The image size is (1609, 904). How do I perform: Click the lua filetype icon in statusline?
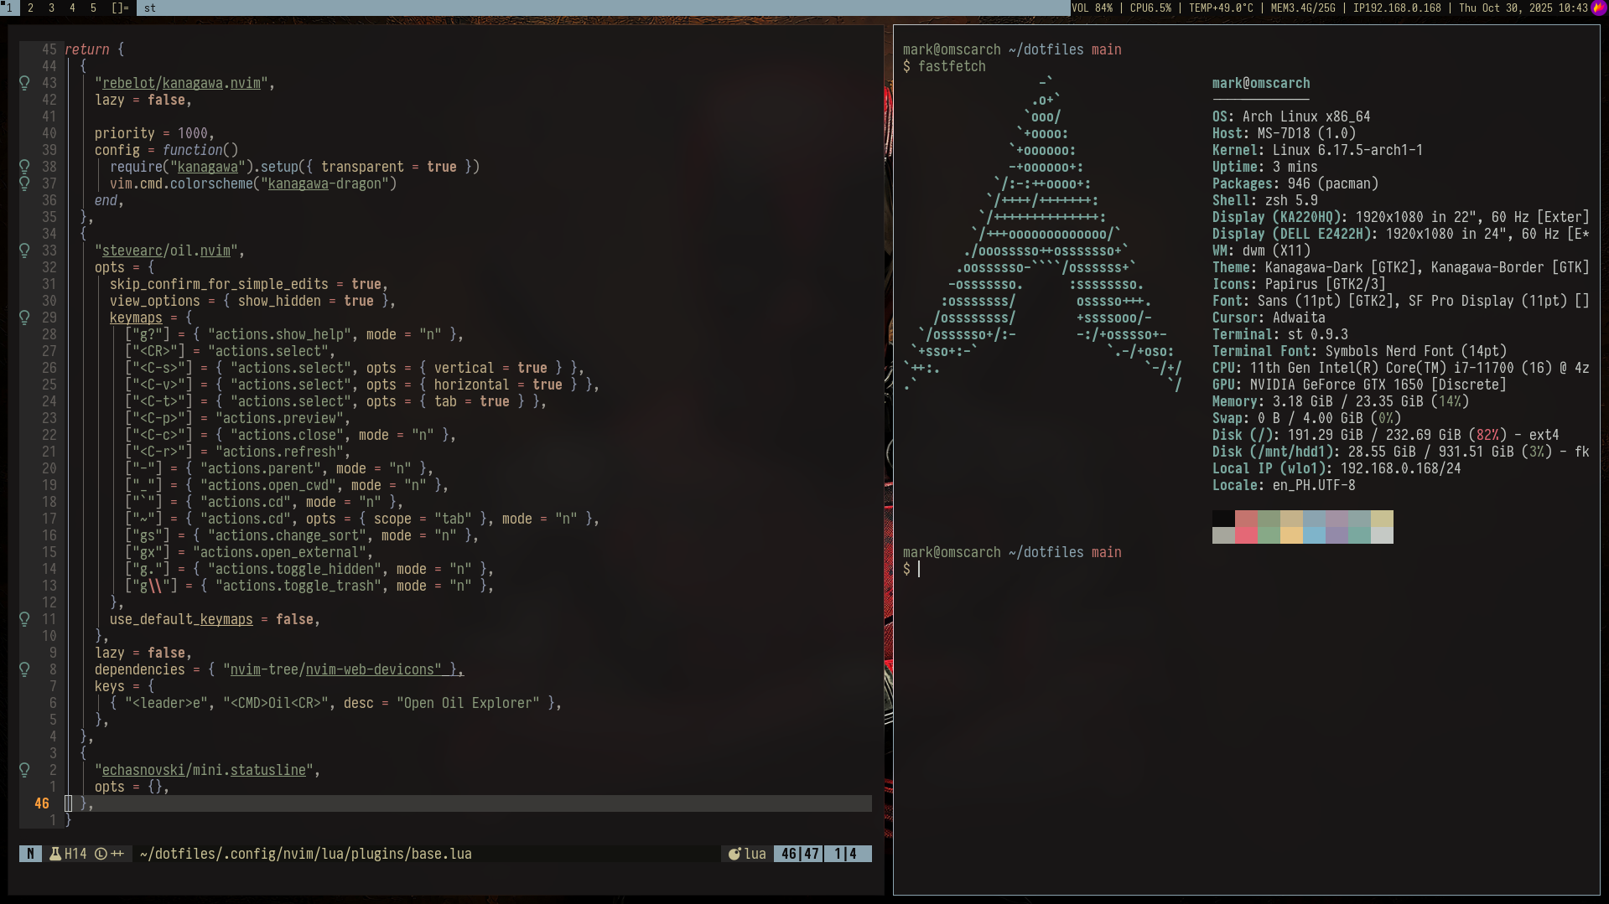point(734,854)
